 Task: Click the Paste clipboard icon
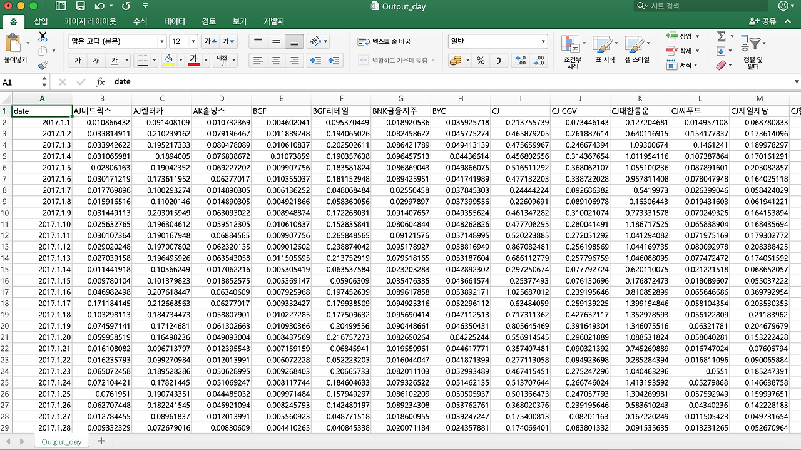[x=14, y=44]
